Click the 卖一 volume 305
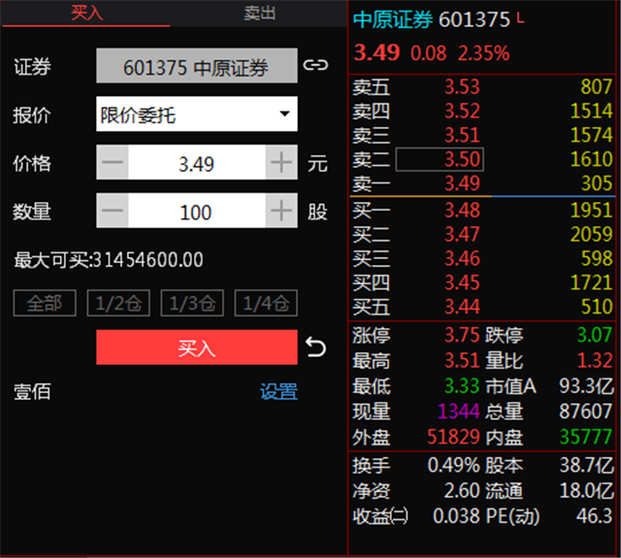Screen dimensions: 621x558 597,183
